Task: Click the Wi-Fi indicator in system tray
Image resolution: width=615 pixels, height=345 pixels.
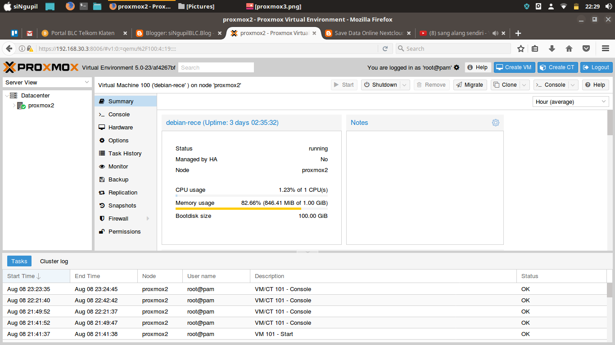Action: (564, 6)
